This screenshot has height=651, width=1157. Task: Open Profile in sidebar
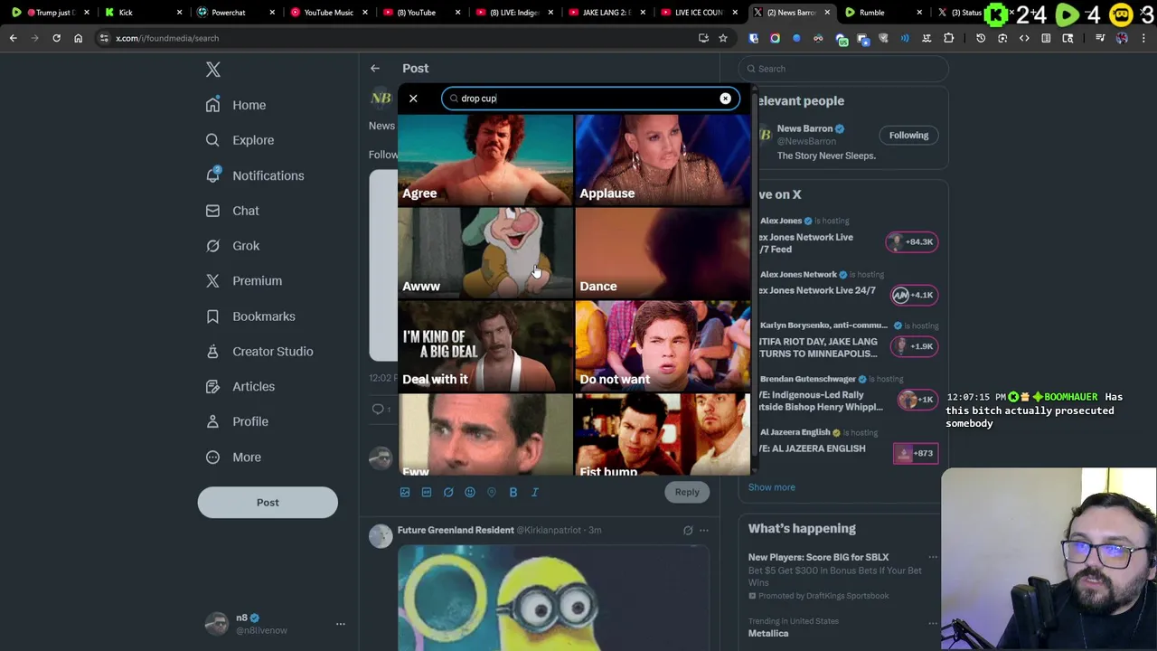click(x=237, y=421)
